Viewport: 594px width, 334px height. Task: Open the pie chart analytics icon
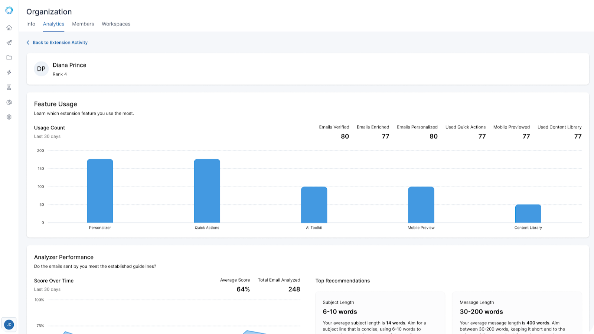[9, 102]
